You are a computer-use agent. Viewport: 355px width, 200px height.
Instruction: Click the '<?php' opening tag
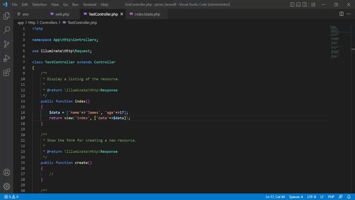[x=37, y=29]
